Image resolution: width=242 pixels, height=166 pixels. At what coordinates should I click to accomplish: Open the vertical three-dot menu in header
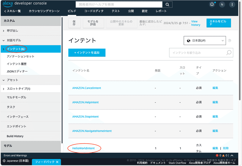click(x=232, y=5)
